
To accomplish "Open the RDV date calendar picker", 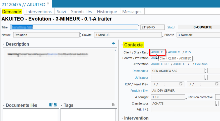I will (181, 84).
